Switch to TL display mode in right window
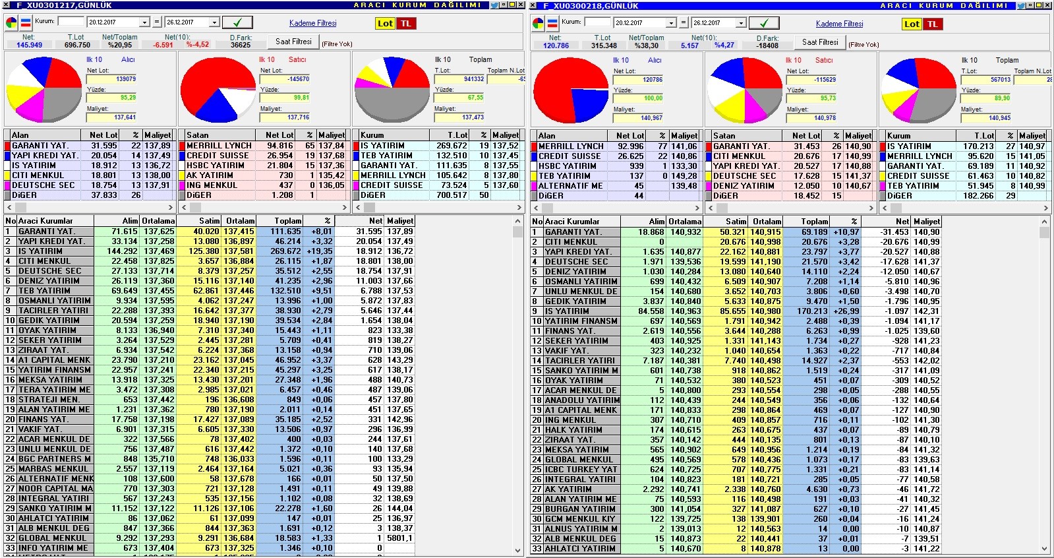Viewport: 1054px width, 558px height. pos(932,24)
